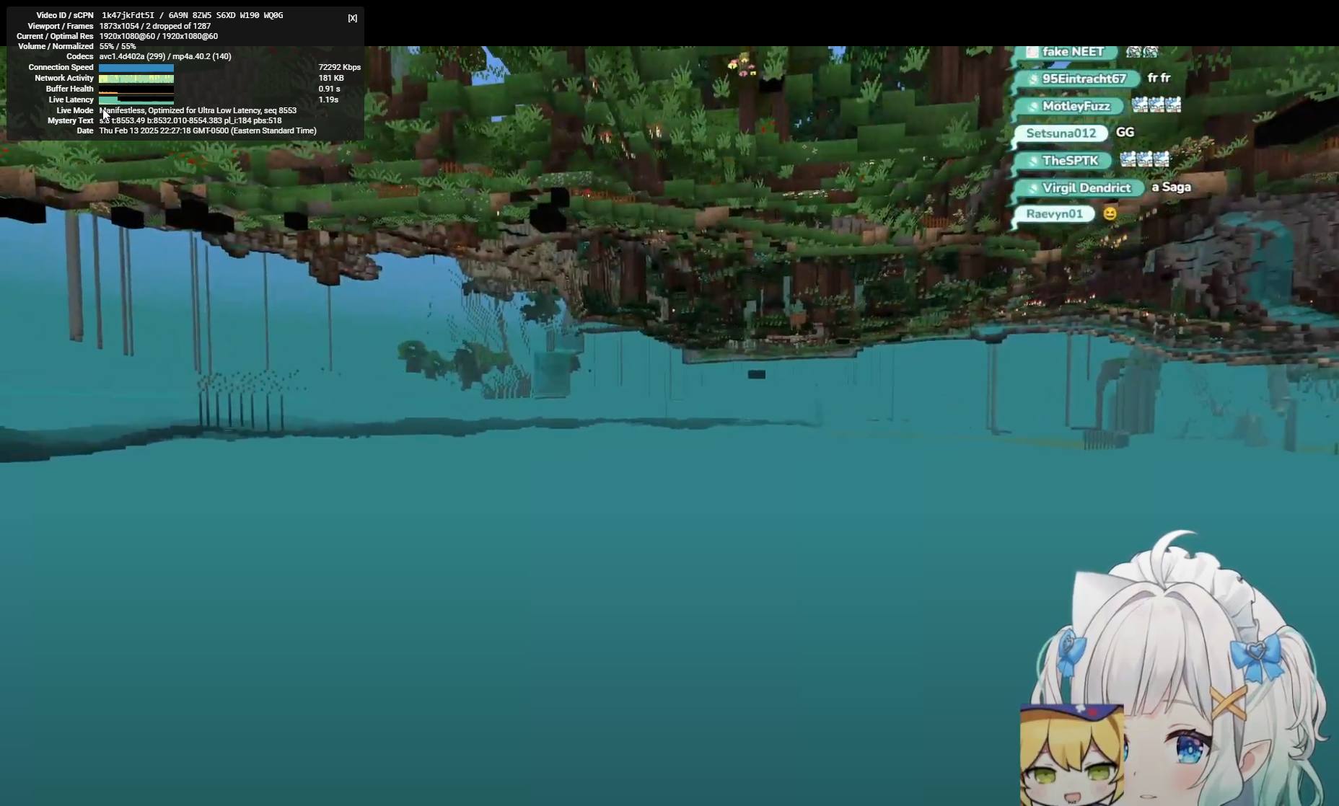This screenshot has width=1339, height=806.
Task: Click the Live Latency graph bar
Action: (136, 100)
